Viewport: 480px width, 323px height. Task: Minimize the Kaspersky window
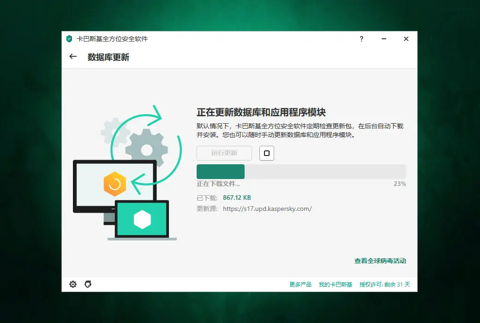[x=384, y=39]
